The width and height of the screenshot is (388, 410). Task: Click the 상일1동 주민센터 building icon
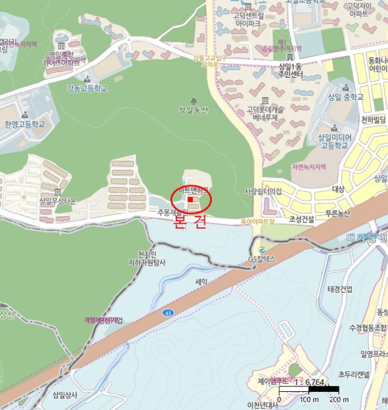click(x=290, y=57)
